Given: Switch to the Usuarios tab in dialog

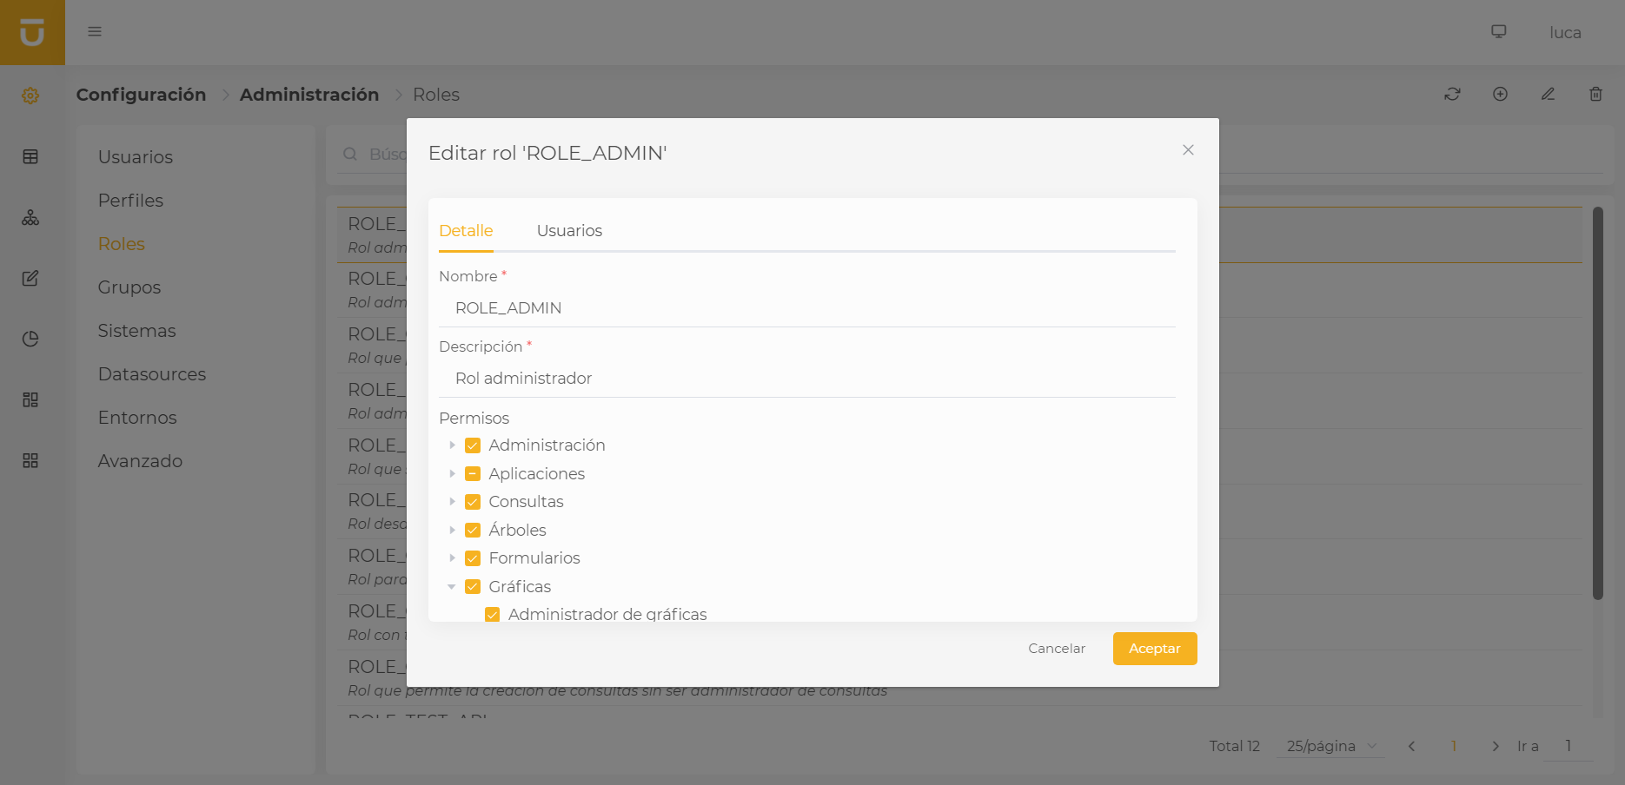Looking at the screenshot, I should coord(569,230).
